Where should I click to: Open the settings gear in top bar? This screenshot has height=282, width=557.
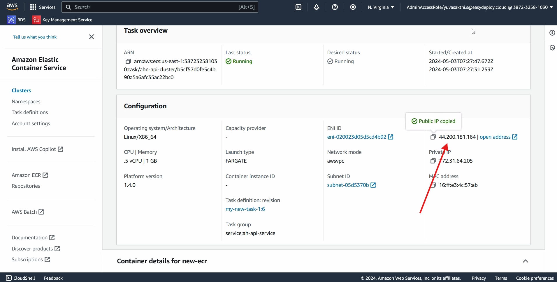[x=353, y=7]
